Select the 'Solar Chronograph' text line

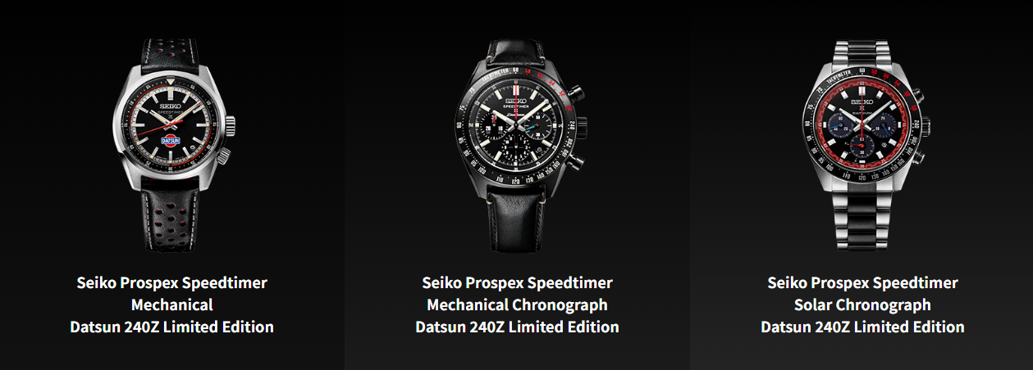(x=862, y=305)
